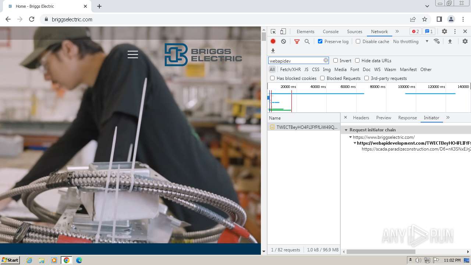Open the tab search dropdown arrow

pyautogui.click(x=427, y=6)
